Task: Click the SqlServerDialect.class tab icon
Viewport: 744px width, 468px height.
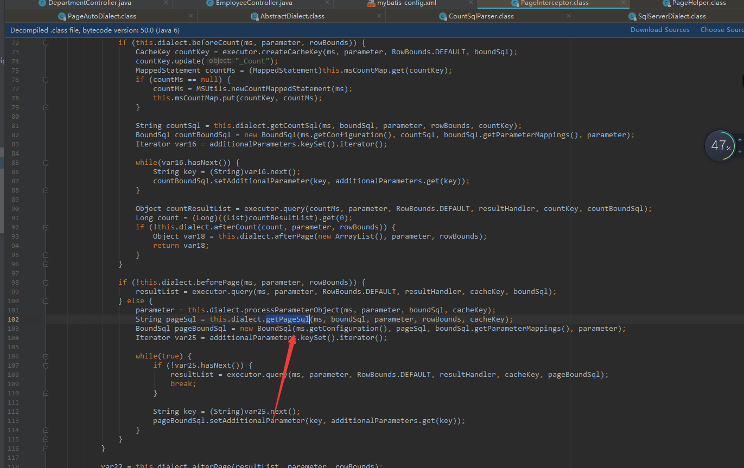Action: (632, 16)
